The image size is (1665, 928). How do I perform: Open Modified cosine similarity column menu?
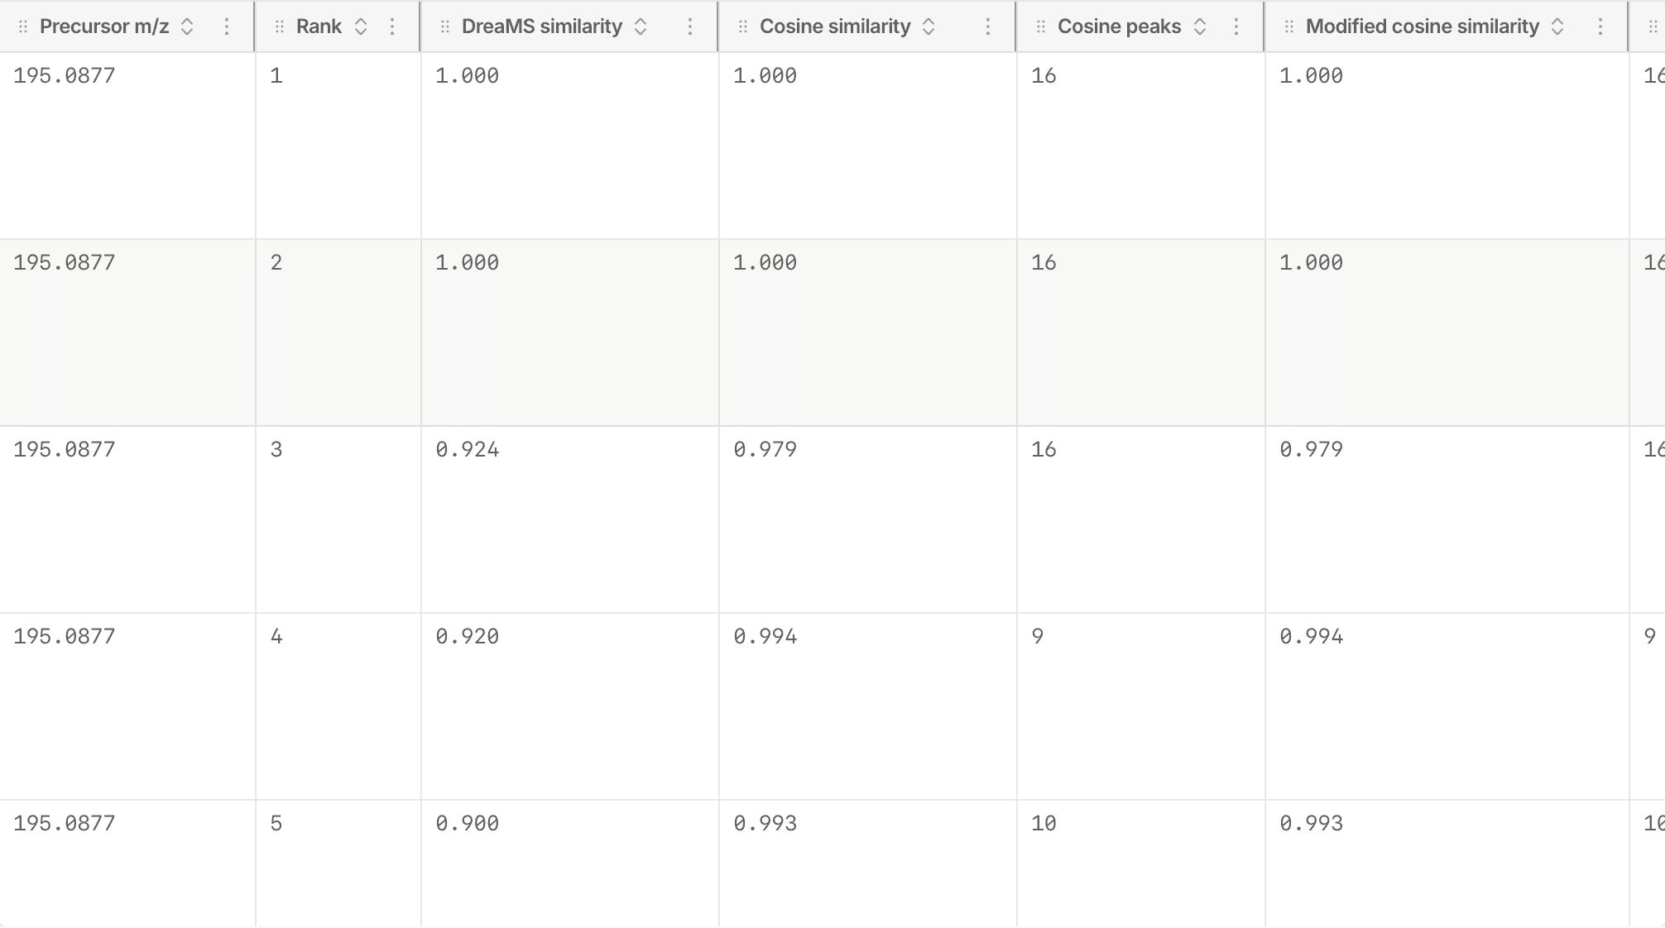tap(1600, 26)
